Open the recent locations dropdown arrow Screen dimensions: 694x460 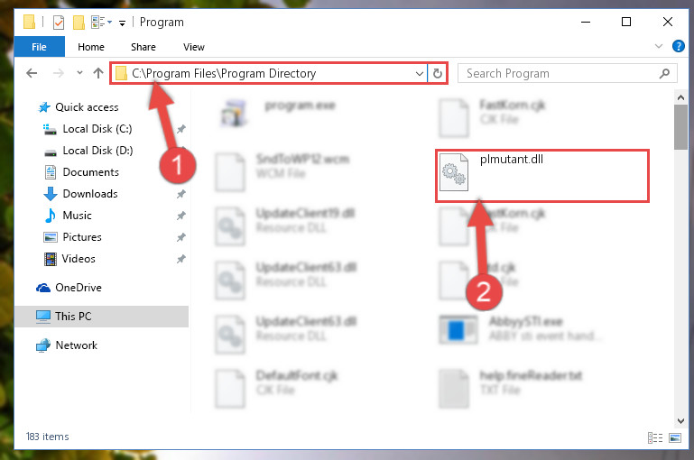[x=79, y=73]
